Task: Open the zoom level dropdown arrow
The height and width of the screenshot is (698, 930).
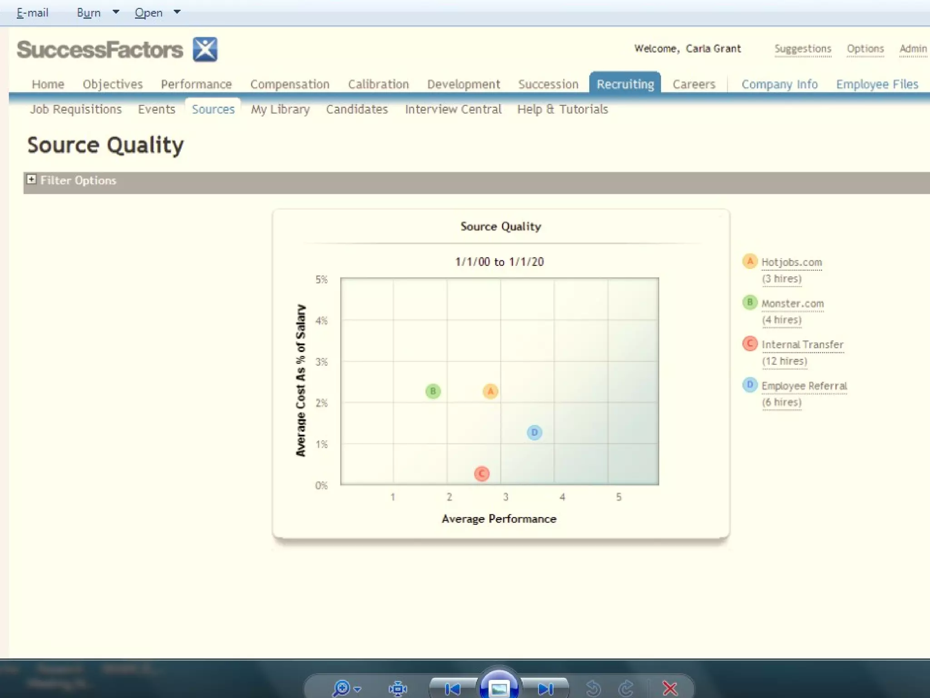Action: [358, 689]
